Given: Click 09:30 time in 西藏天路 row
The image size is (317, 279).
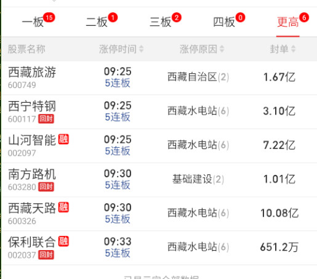Looking at the screenshot, I should coord(118,208).
